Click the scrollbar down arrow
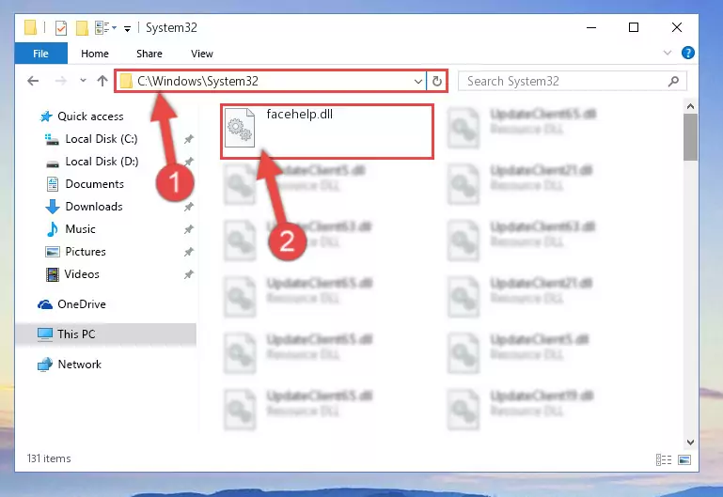Image resolution: width=723 pixels, height=497 pixels. (690, 443)
